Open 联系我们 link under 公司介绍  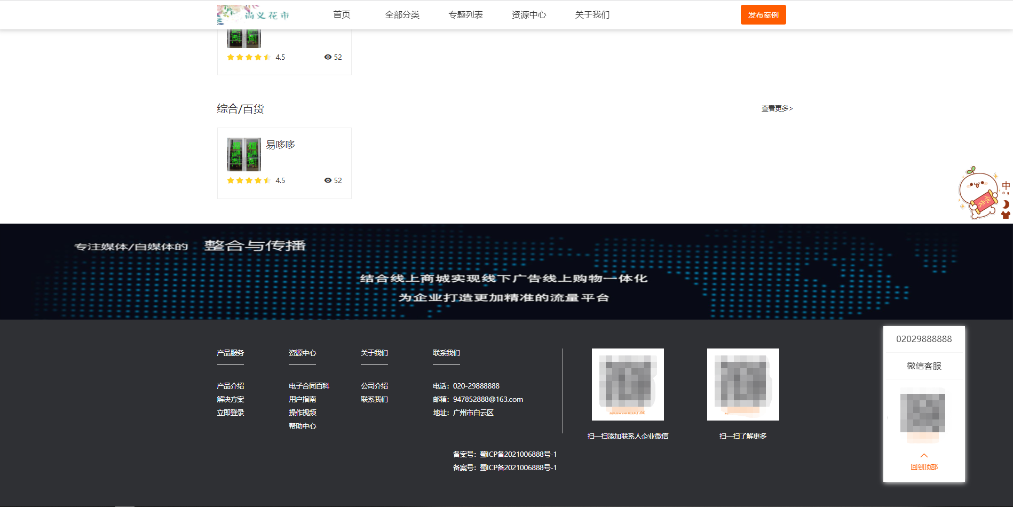[375, 399]
